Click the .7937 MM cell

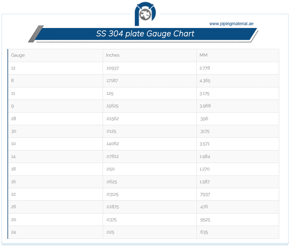coord(238,194)
